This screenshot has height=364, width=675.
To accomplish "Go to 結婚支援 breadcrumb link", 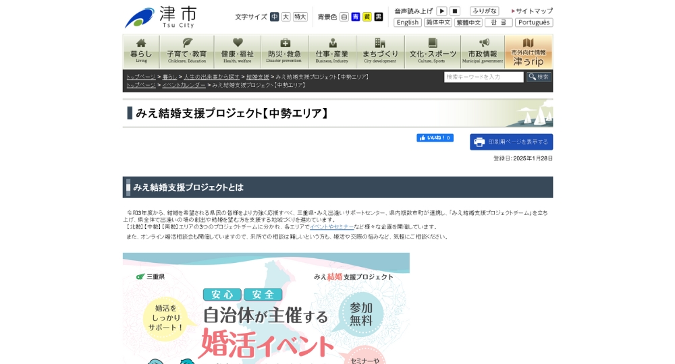I will tap(257, 77).
